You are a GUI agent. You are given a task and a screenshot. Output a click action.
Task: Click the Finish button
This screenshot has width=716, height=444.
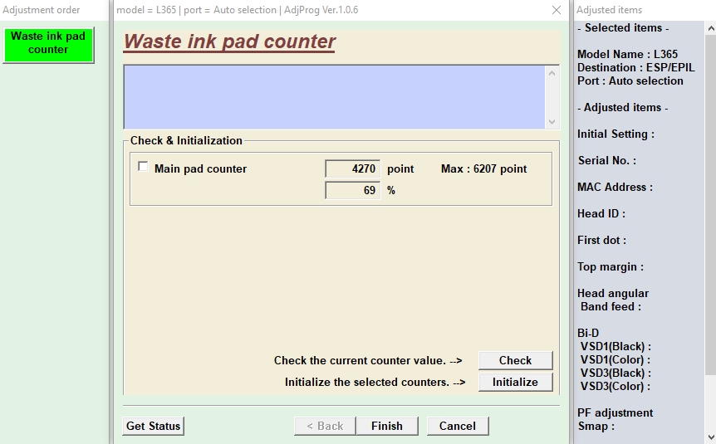coord(387,426)
